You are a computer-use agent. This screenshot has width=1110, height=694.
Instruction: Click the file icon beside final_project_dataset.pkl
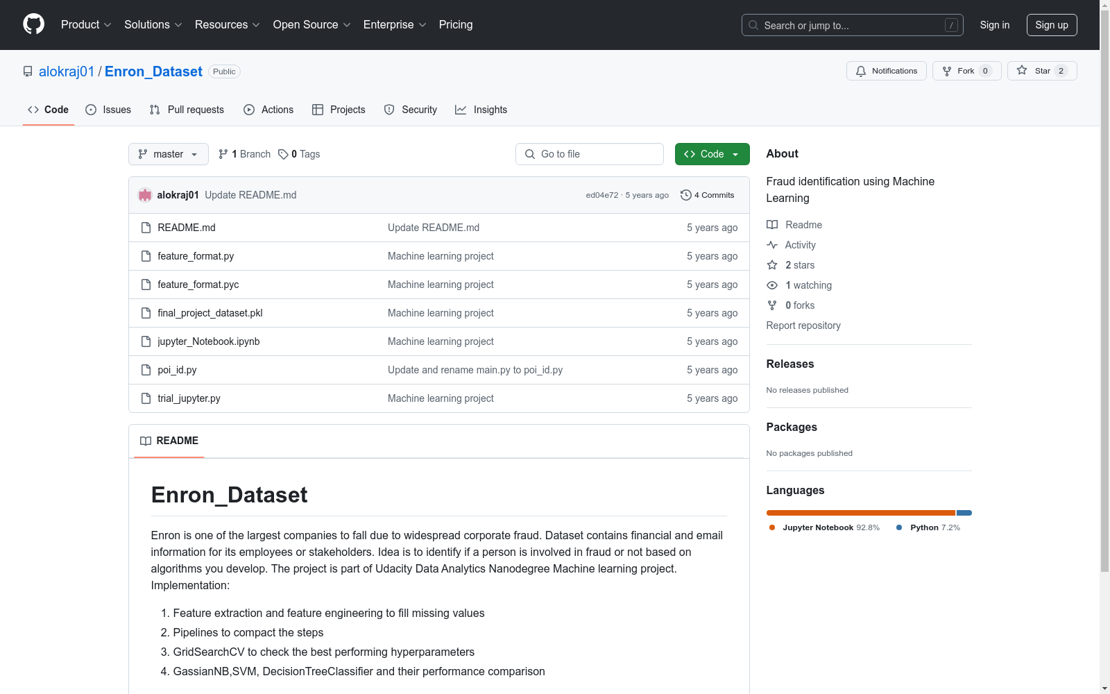pos(146,313)
